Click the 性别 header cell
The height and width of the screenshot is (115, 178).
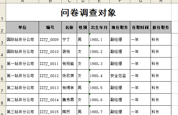(x=83, y=27)
